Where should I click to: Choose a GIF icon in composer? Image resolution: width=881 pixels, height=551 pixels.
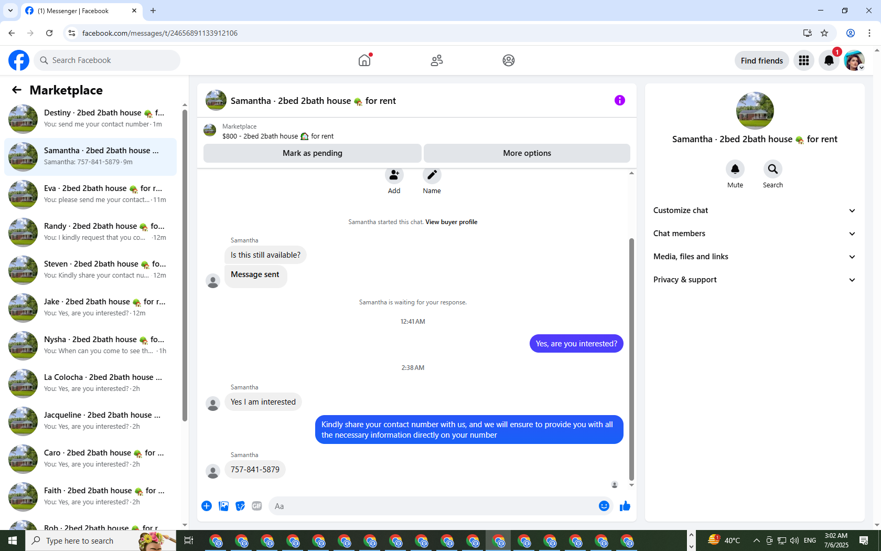coord(257,506)
